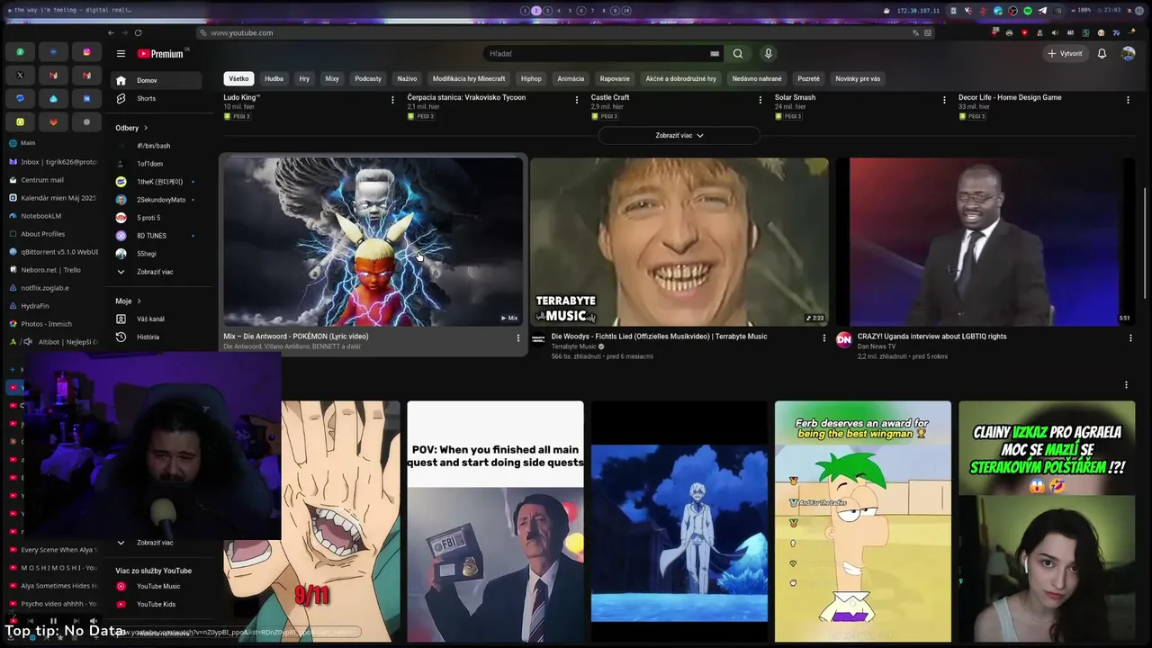Select the Všetko filter chip
The height and width of the screenshot is (648, 1152).
[x=238, y=78]
